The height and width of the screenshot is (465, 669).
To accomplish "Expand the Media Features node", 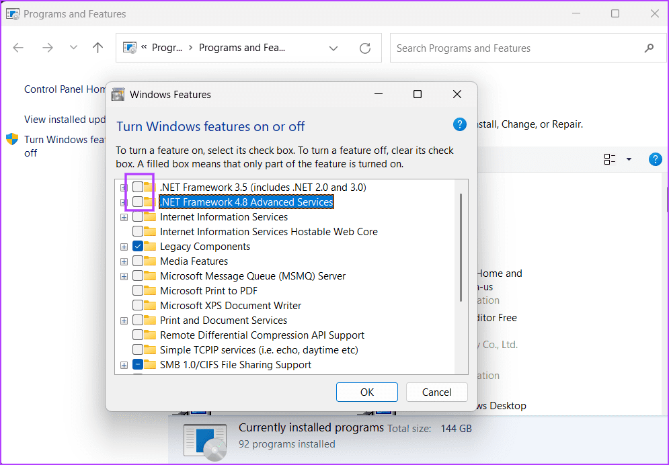I will [124, 261].
